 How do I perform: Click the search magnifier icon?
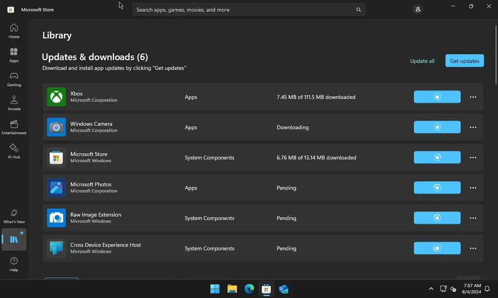[358, 10]
